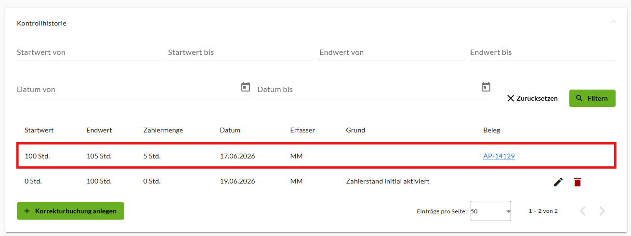Delete the 0 Std. entry with trash icon
Screen dimensions: 631x236
(578, 182)
